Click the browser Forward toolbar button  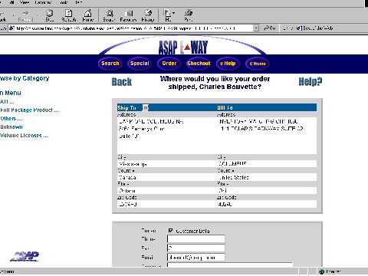pyautogui.click(x=25, y=15)
